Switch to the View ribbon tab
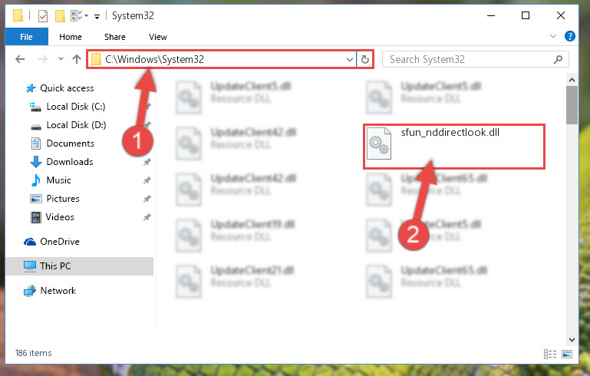The image size is (590, 376). coord(157,37)
